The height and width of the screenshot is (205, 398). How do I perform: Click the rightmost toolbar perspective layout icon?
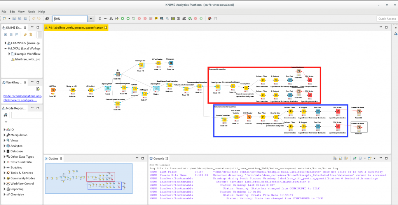215,19
